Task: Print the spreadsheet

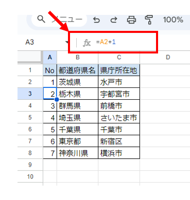Action: [131, 20]
